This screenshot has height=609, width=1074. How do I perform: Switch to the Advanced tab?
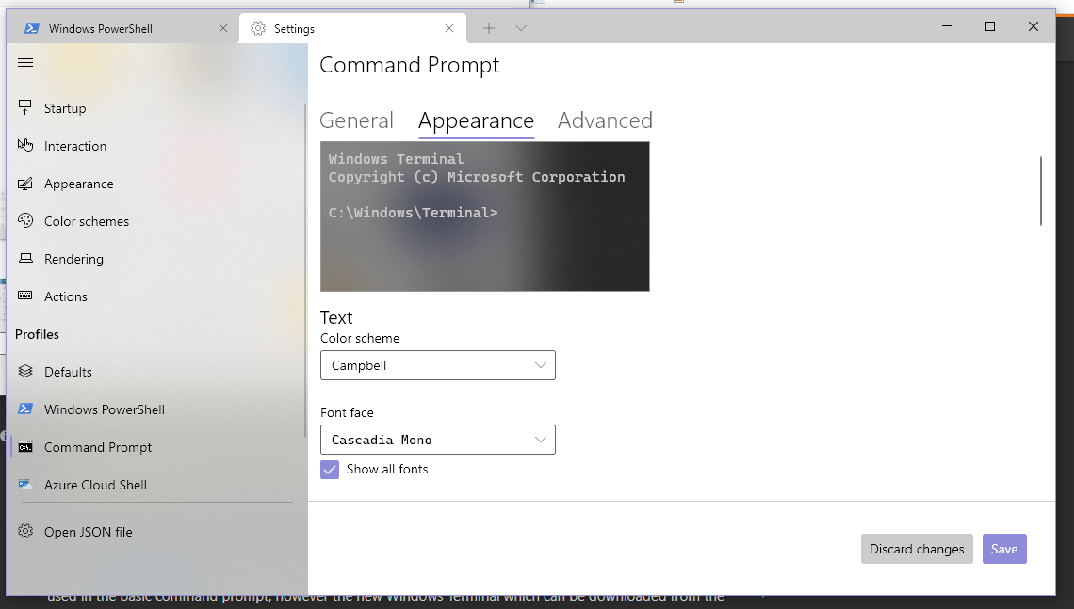[605, 120]
